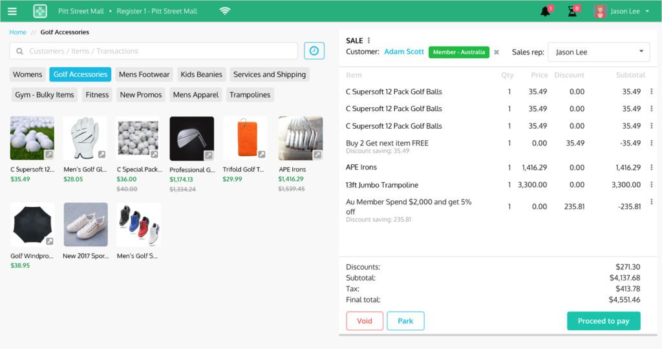Click Proceed to pay
This screenshot has height=349, width=662.
[603, 321]
